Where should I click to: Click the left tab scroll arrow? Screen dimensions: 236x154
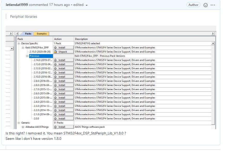[x=17, y=33]
